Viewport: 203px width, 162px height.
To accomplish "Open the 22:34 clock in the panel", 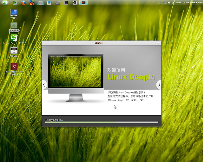I will click(178, 3).
